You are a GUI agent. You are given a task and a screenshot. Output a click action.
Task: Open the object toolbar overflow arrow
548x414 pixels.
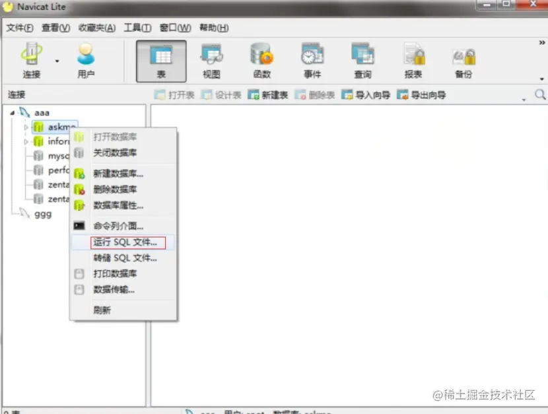pos(524,100)
